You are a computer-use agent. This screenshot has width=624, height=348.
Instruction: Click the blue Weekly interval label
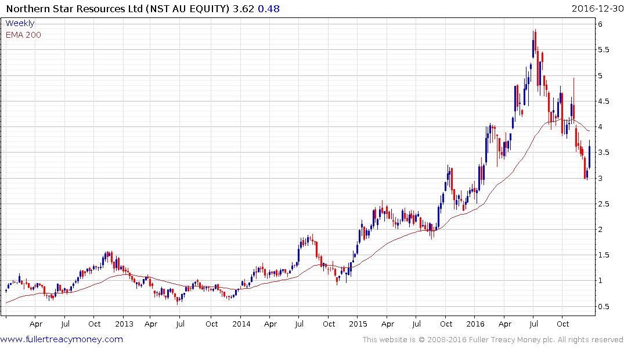pyautogui.click(x=20, y=23)
